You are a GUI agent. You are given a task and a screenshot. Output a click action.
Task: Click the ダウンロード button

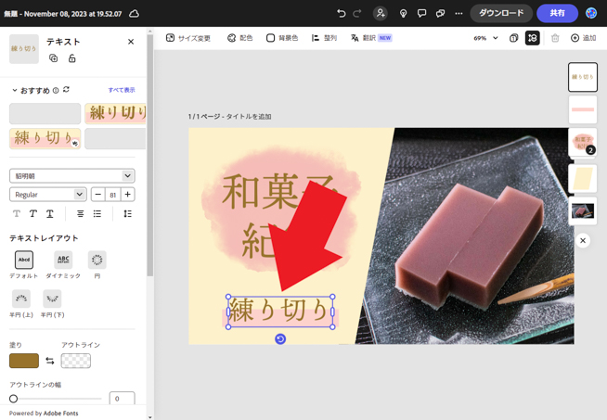click(x=500, y=14)
